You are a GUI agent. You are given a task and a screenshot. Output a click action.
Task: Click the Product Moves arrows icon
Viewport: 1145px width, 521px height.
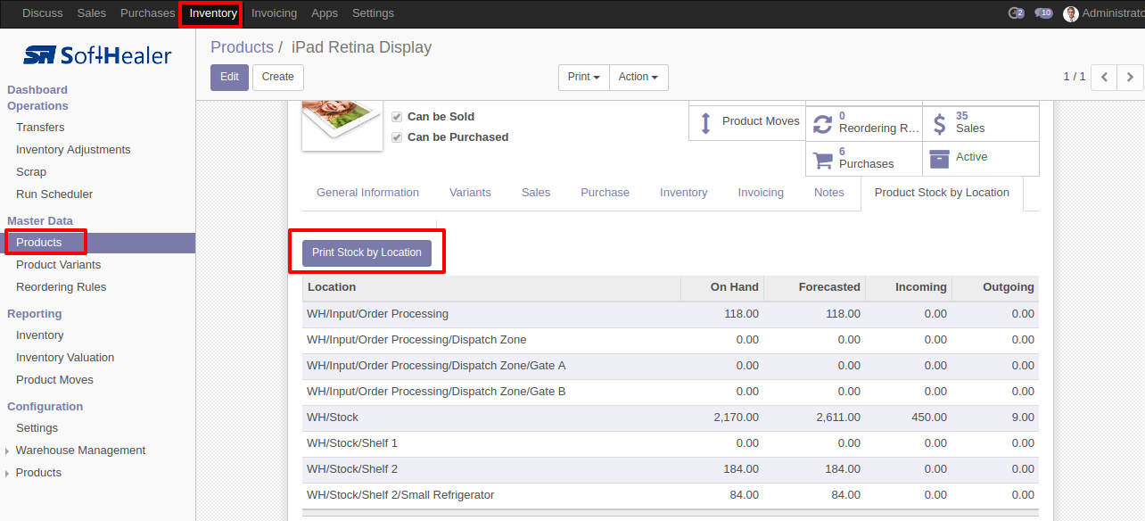(705, 122)
